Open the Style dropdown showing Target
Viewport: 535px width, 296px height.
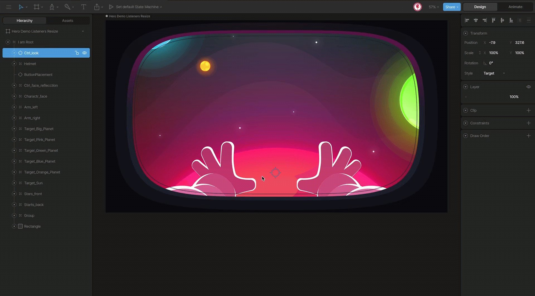click(x=494, y=73)
